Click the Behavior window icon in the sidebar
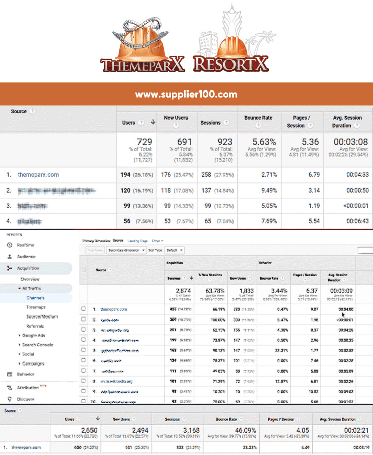Image resolution: width=373 pixels, height=455 pixels. coord(10,374)
